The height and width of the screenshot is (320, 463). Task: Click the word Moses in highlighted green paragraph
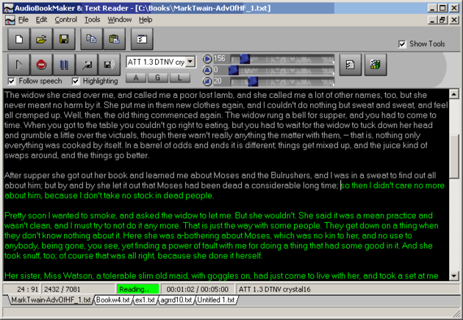click(257, 236)
